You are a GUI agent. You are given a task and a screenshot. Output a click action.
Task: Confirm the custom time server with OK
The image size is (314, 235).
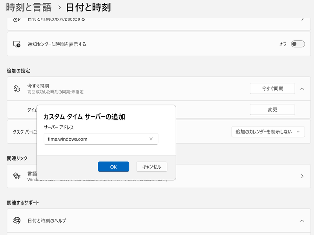coord(113,166)
